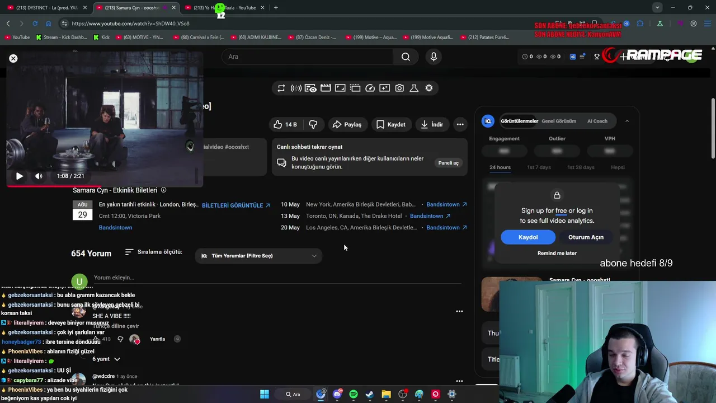Viewport: 716px width, 403px height.
Task: Click the Bandsintown link under Victoria Park
Action: tap(116, 227)
